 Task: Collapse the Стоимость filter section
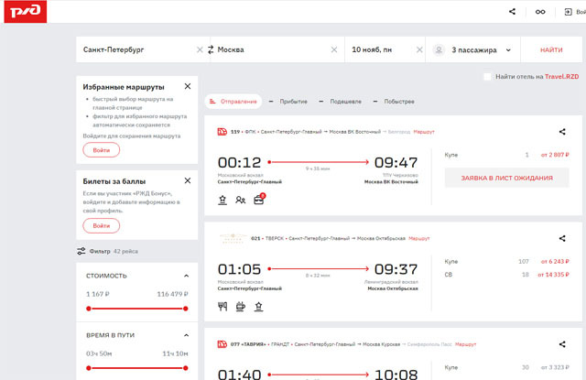(x=187, y=276)
